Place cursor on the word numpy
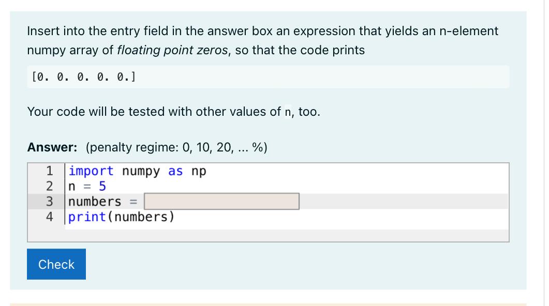 141,171
